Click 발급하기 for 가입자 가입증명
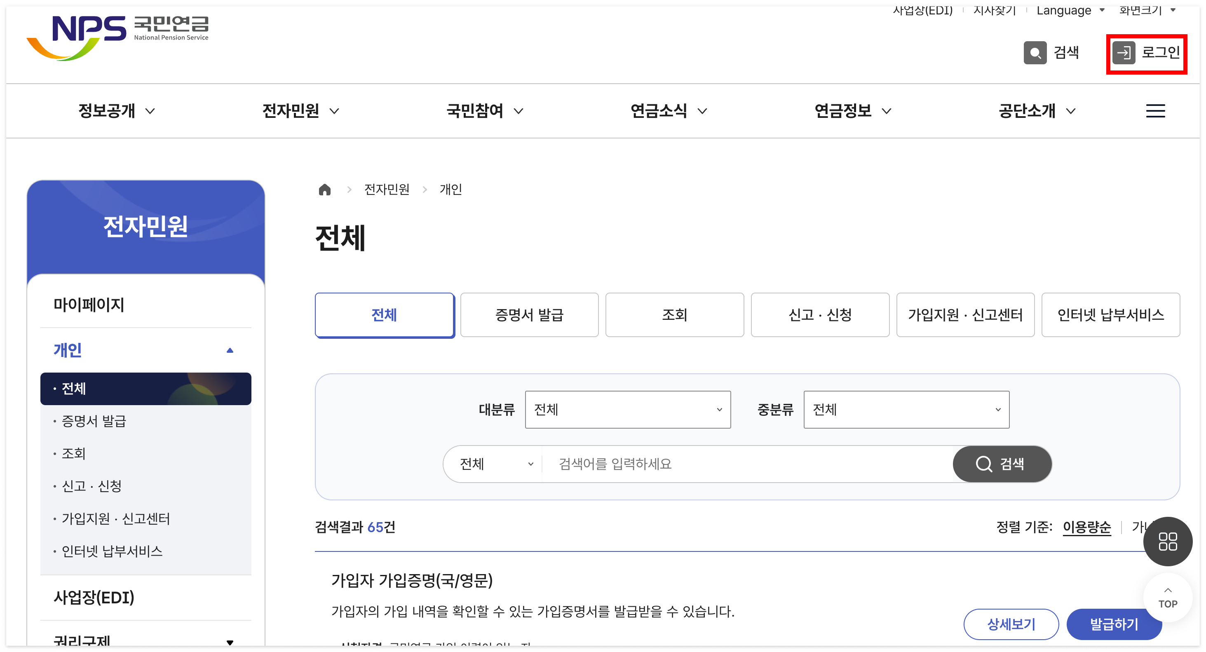Screen dimensions: 1206x652 [x=1114, y=624]
